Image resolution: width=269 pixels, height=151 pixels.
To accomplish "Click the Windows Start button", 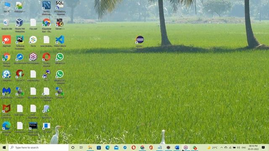I will pyautogui.click(x=4, y=147).
